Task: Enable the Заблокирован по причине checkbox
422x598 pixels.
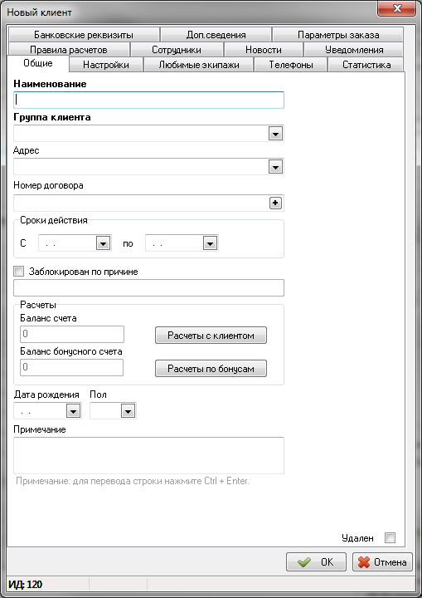Action: tap(18, 272)
